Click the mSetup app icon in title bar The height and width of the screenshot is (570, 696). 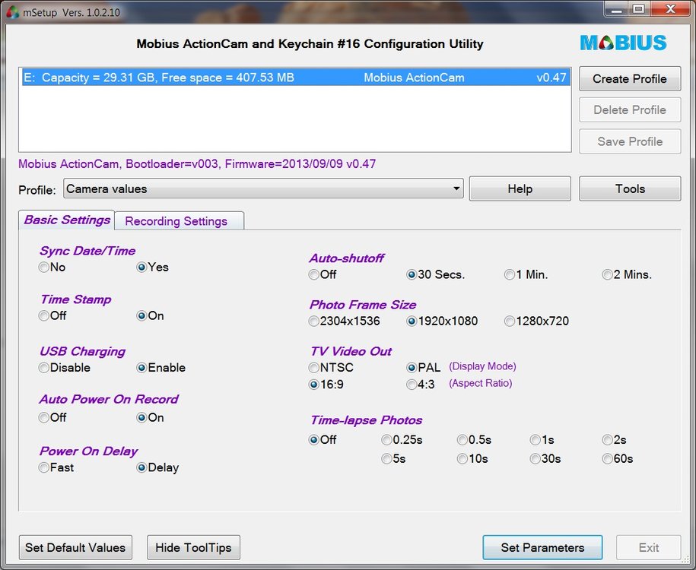tap(13, 12)
